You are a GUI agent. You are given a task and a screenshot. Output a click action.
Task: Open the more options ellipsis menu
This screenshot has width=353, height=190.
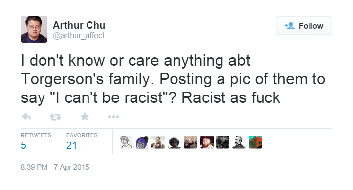pyautogui.click(x=113, y=117)
